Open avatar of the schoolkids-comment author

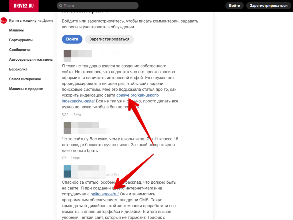[x=67, y=128]
